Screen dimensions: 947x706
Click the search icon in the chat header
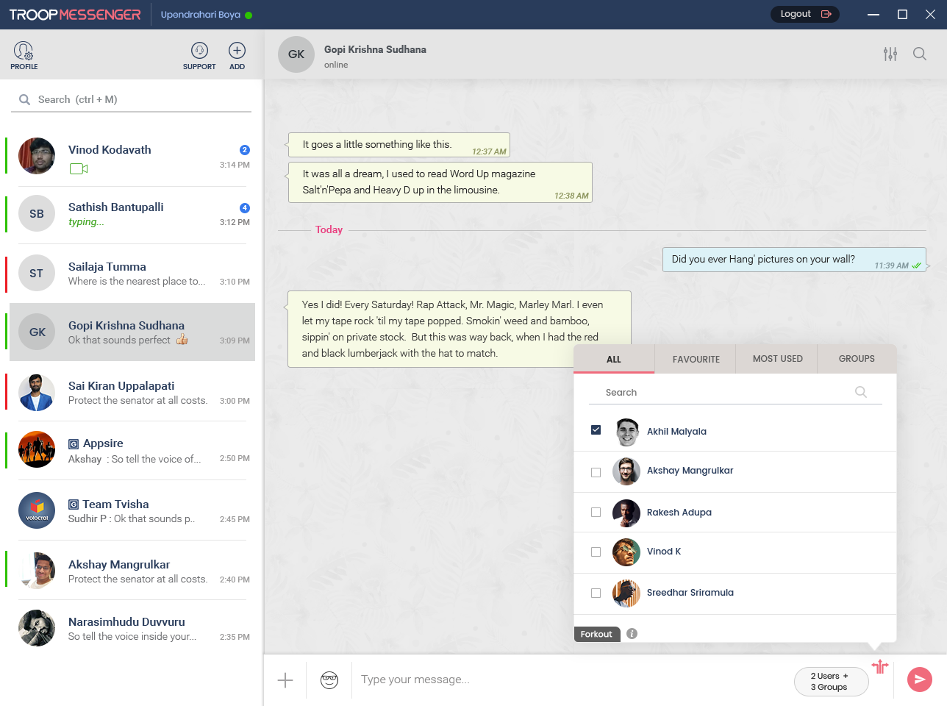pyautogui.click(x=920, y=54)
